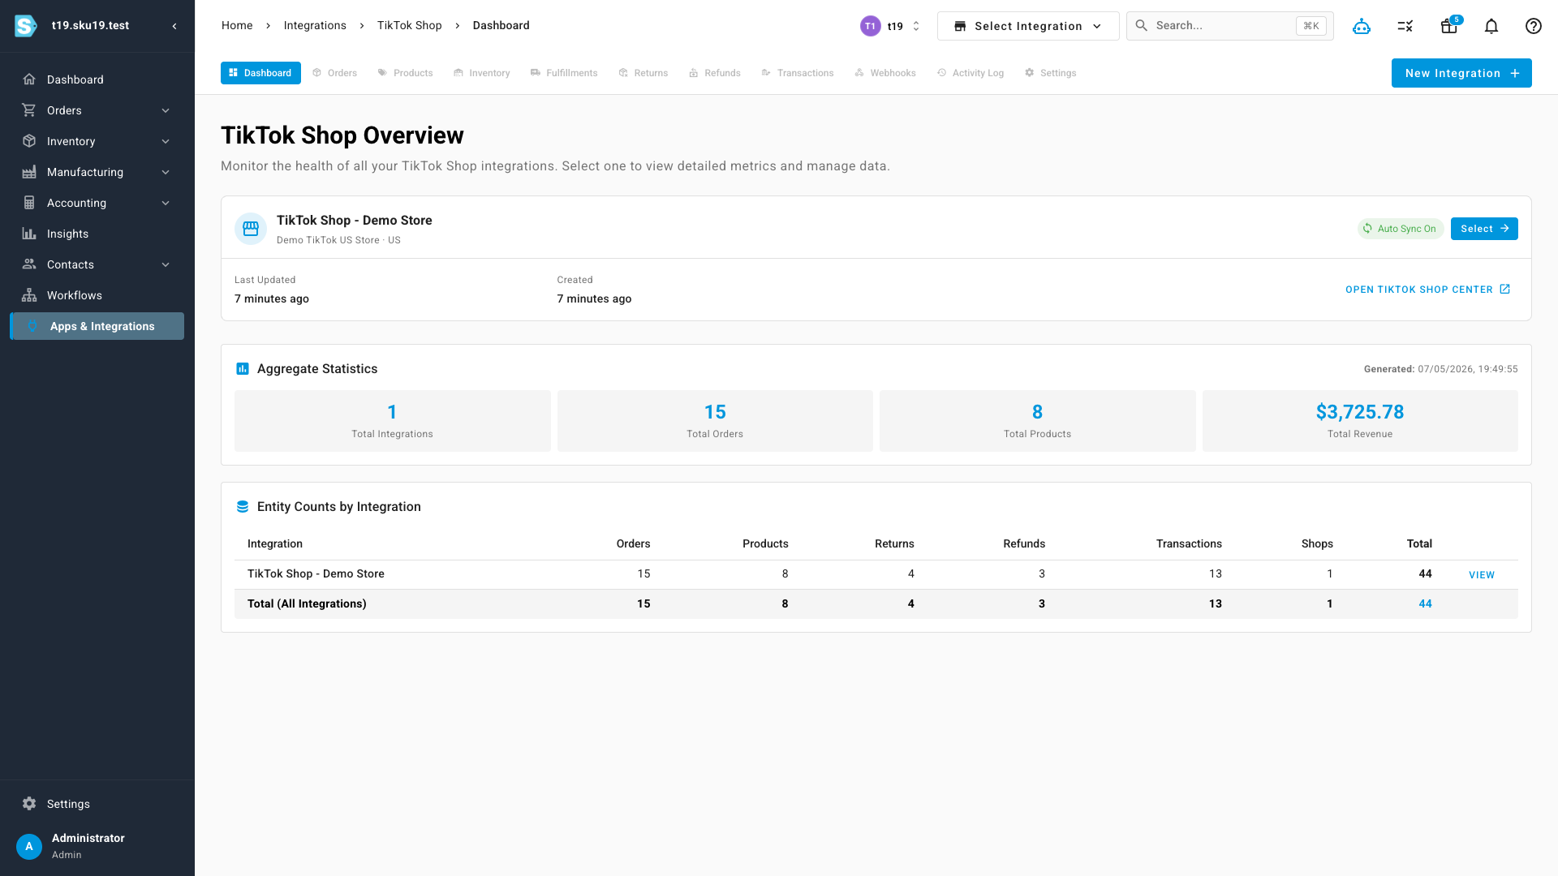This screenshot has height=876, width=1558.
Task: Switch to the Webhooks tab
Action: [885, 73]
